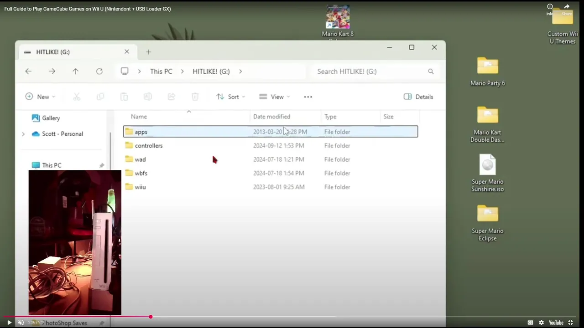Click the video Share arrow icon
Screen dimensions: 584x328
tap(567, 7)
